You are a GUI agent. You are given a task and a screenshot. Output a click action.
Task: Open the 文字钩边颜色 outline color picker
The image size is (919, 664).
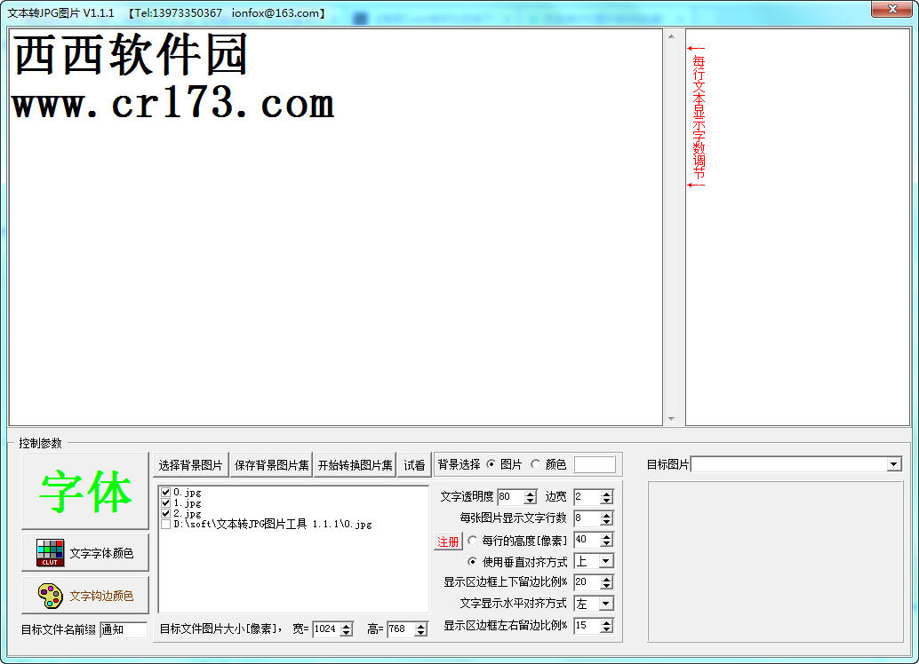point(85,596)
